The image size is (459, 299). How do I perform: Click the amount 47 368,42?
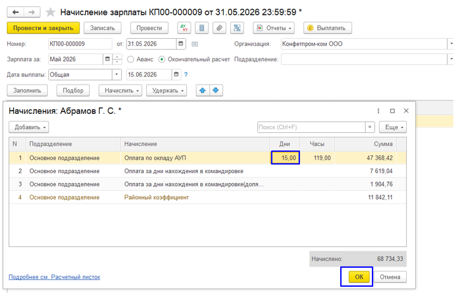(x=380, y=158)
